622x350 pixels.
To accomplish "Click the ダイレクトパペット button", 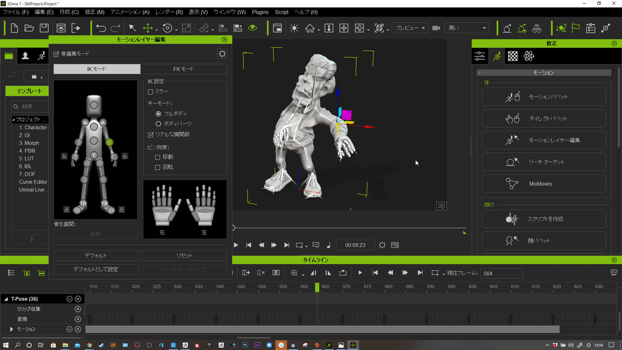I will pos(544,119).
